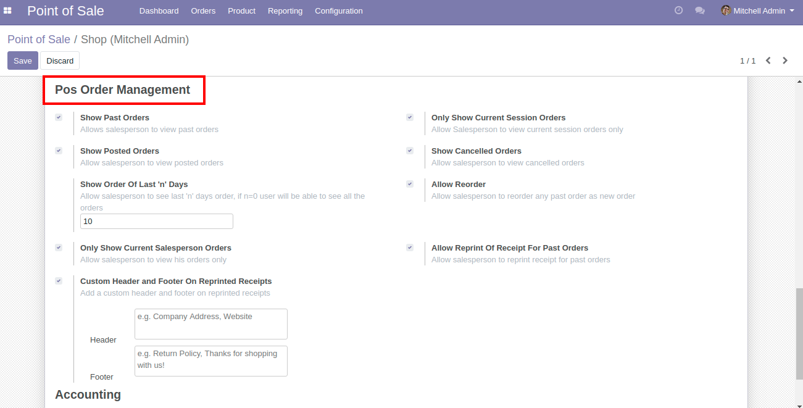Open the Reporting menu

pyautogui.click(x=285, y=10)
